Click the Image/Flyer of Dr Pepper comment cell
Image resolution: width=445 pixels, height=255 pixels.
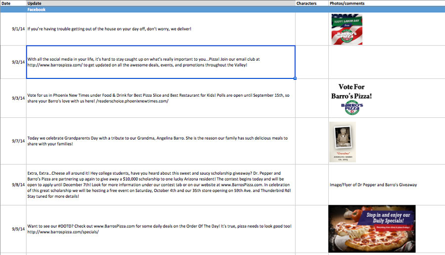click(x=387, y=185)
